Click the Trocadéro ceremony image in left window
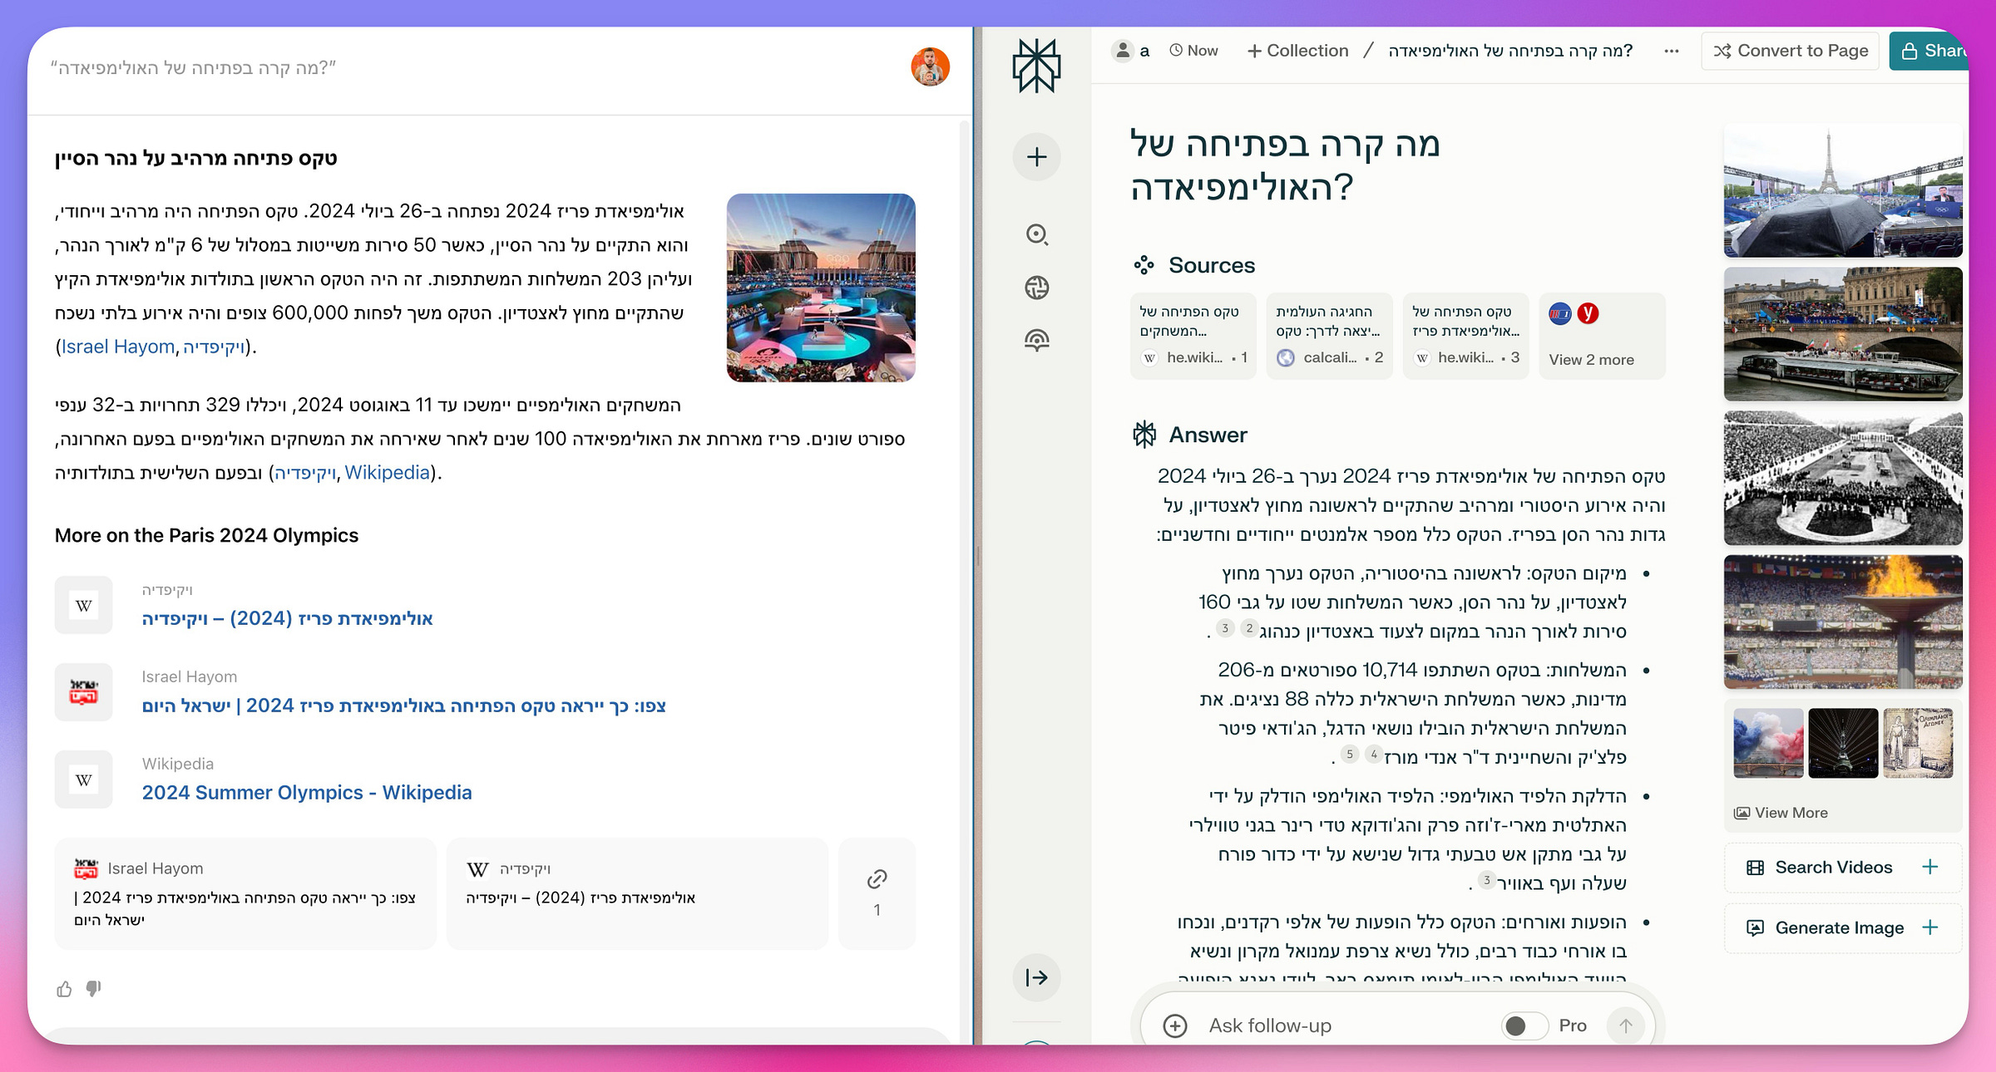 [x=821, y=288]
